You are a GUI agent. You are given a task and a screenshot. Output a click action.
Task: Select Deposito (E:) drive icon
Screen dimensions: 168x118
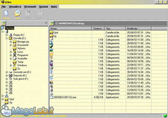click(x=10, y=75)
